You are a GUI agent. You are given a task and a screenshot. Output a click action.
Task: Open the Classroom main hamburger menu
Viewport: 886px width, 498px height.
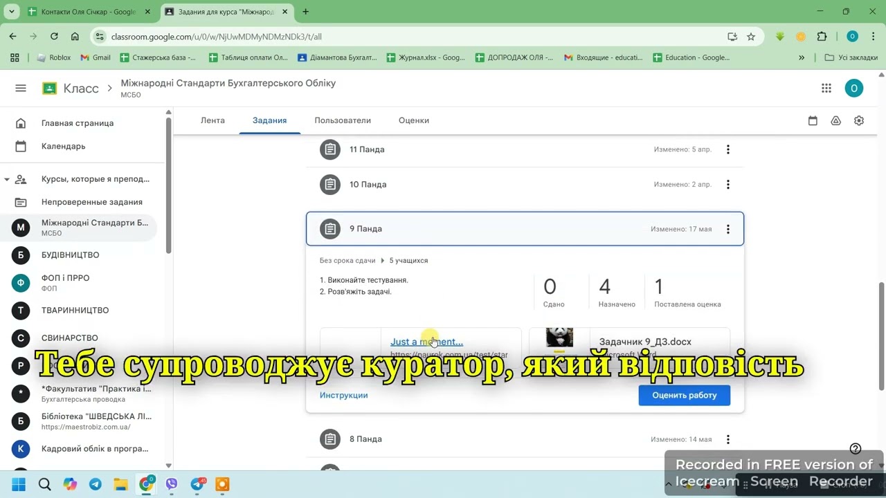tap(21, 88)
